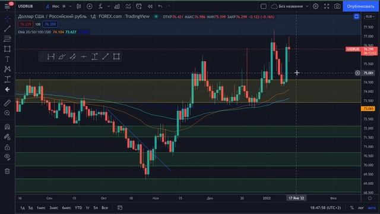The height and width of the screenshot is (214, 380).
Task: Set range to 1г
Action: [x=87, y=207]
